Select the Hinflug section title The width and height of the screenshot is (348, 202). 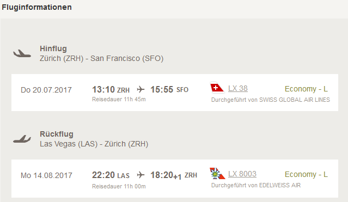click(x=53, y=48)
